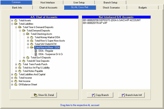Expand the Net Income node
Screen dimensions: 164x109
point(12,81)
